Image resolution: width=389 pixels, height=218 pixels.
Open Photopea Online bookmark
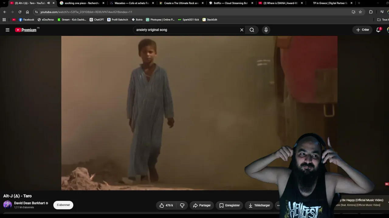coord(160,20)
